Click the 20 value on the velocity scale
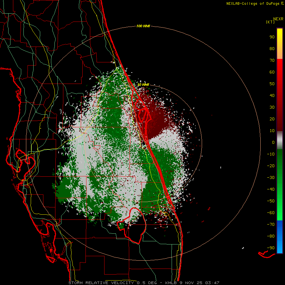This screenshot has height=285, width=285. coord(272,119)
